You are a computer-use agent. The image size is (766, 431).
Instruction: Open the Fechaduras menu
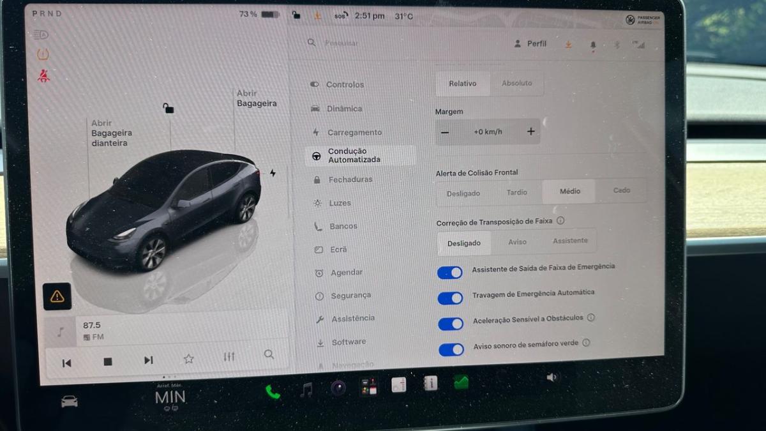pyautogui.click(x=343, y=179)
